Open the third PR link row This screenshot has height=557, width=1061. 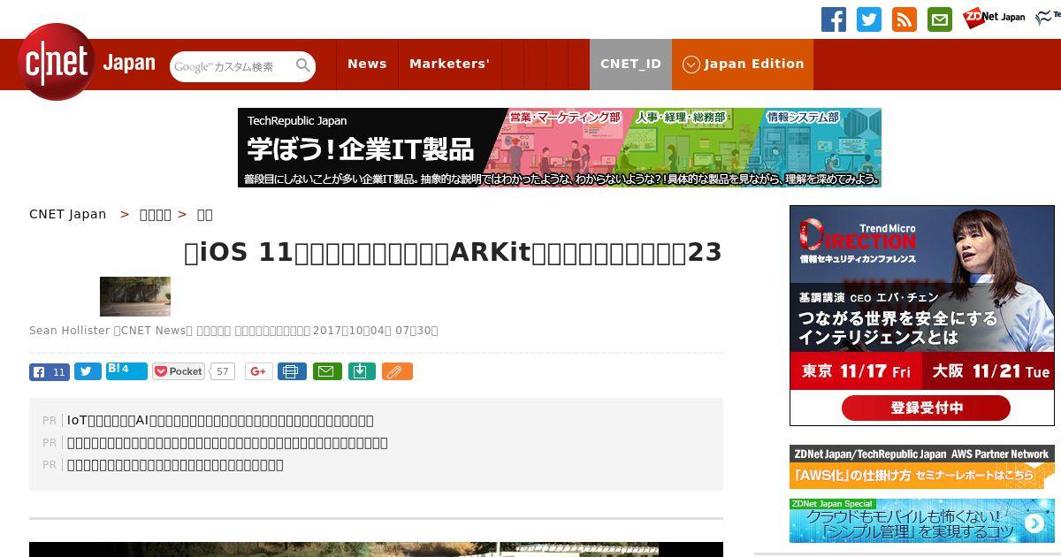pos(175,464)
